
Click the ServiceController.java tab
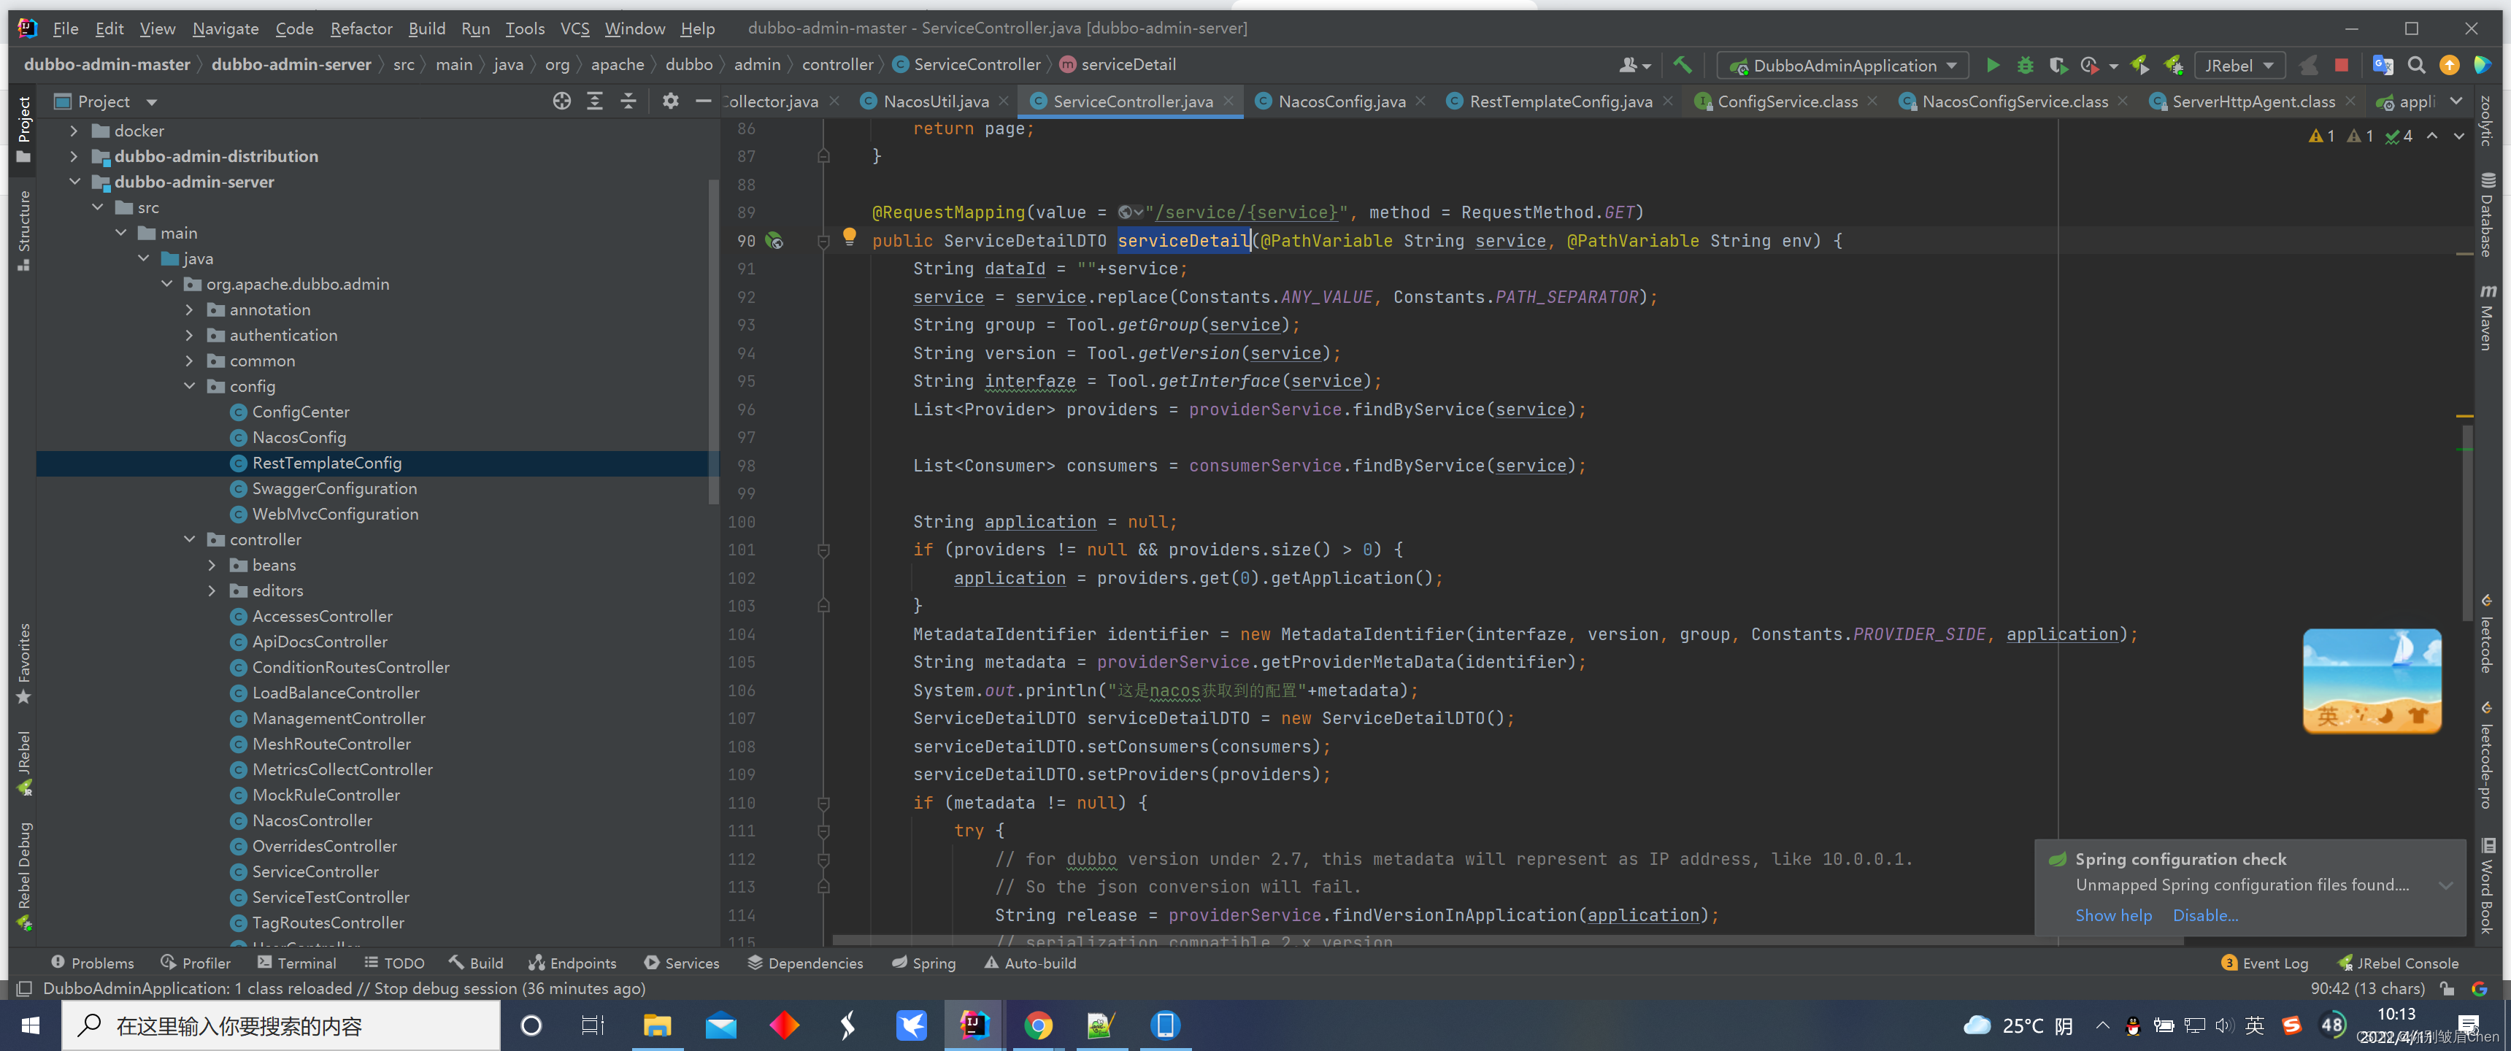(x=1132, y=99)
